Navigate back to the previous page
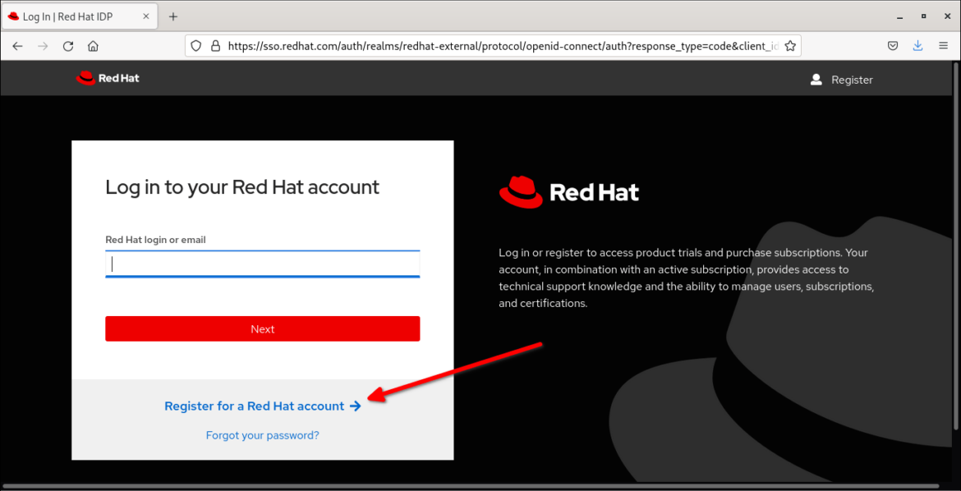The height and width of the screenshot is (491, 961). pyautogui.click(x=17, y=45)
